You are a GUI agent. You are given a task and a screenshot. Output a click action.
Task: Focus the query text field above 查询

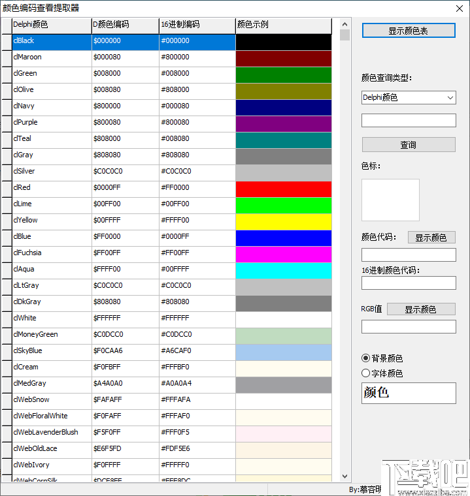409,120
